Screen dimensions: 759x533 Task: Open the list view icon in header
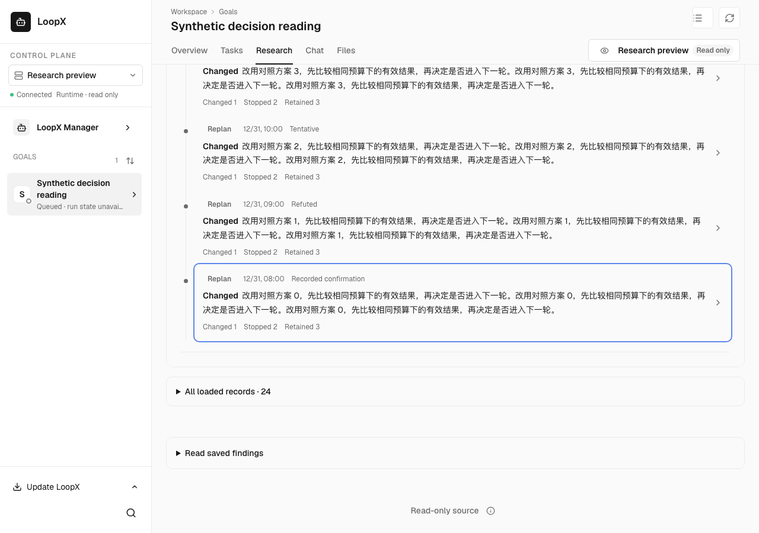click(x=702, y=18)
